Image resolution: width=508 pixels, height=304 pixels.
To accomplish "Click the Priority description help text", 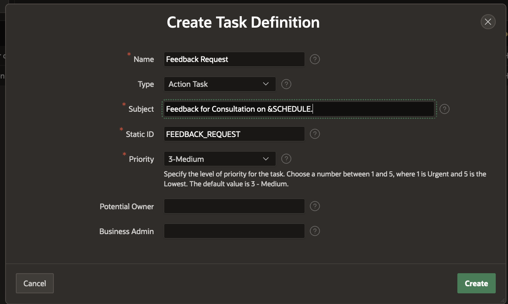I will (324, 179).
